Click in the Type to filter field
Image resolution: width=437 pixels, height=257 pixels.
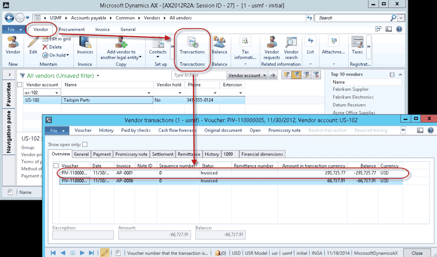coord(199,75)
